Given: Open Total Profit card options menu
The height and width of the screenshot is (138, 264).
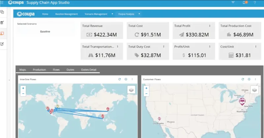Looking at the screenshot, I should [210, 26].
